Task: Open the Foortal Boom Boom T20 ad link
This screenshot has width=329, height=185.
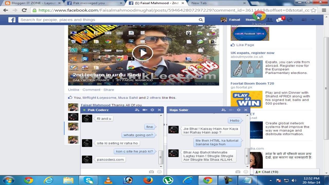Action: pos(252,83)
